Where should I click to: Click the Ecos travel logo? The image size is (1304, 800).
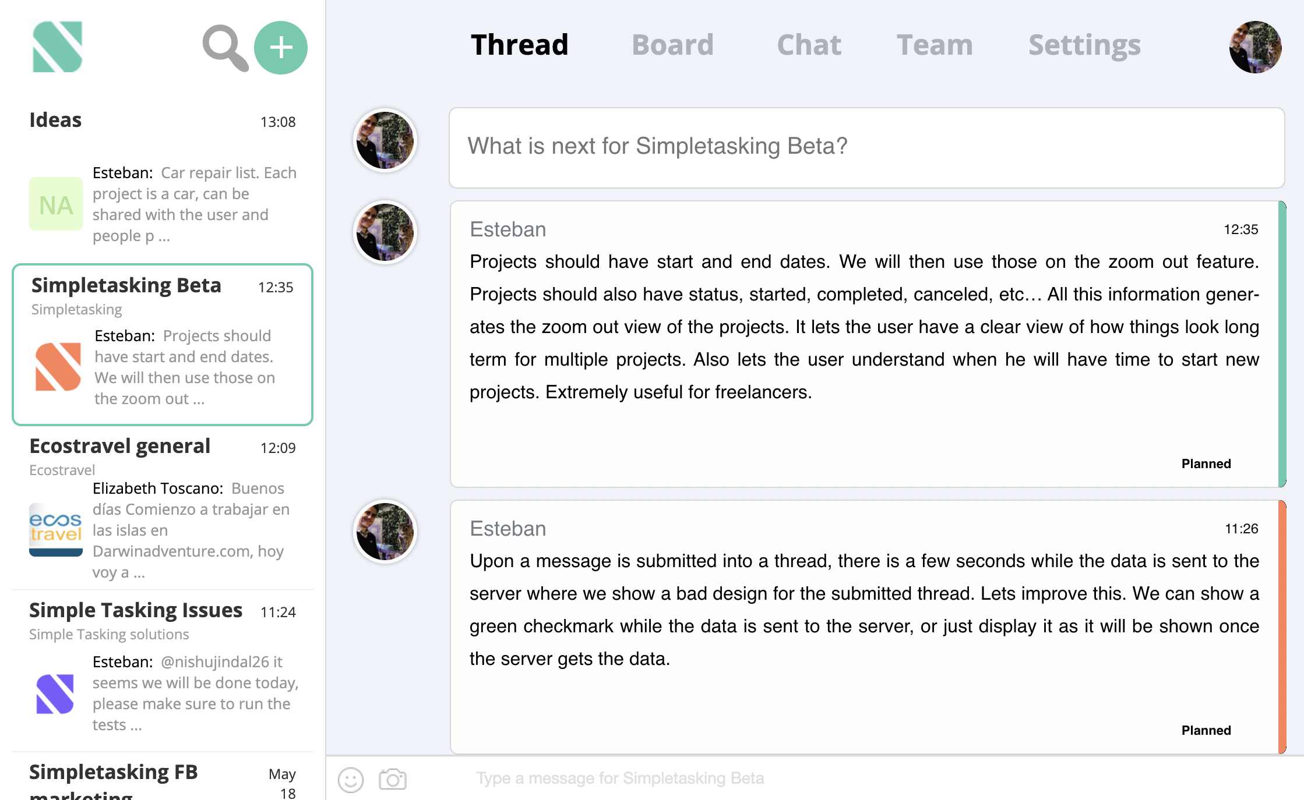click(56, 530)
